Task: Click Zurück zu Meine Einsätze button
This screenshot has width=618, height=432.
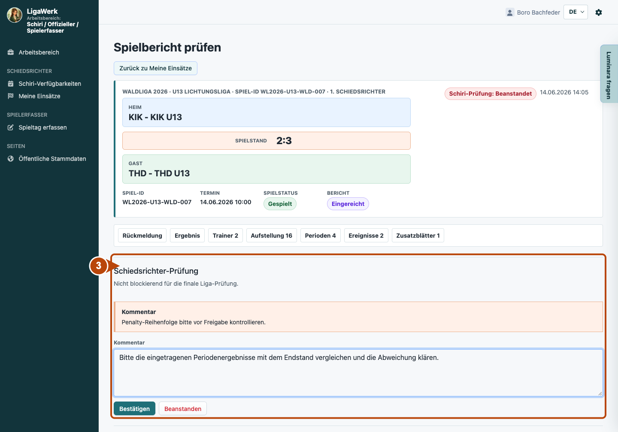Action: pyautogui.click(x=155, y=68)
